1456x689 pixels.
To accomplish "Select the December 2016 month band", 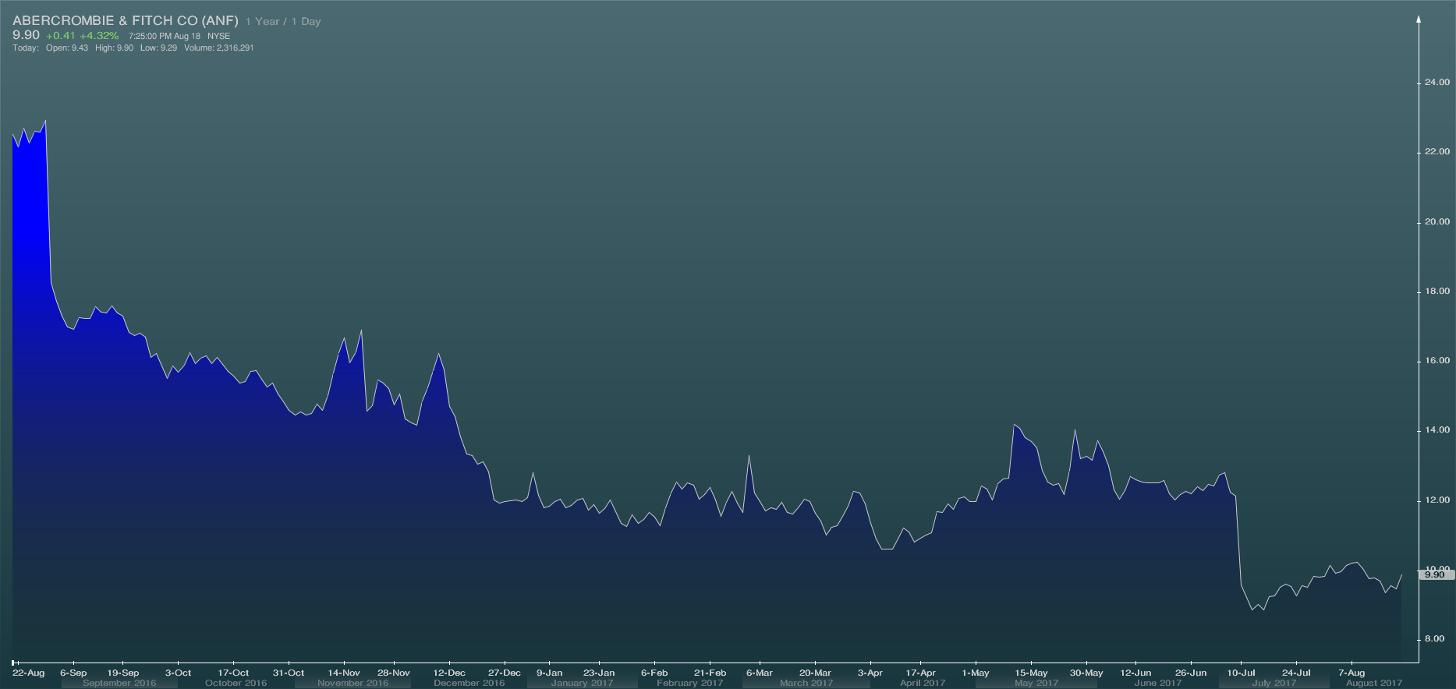I will point(469,683).
